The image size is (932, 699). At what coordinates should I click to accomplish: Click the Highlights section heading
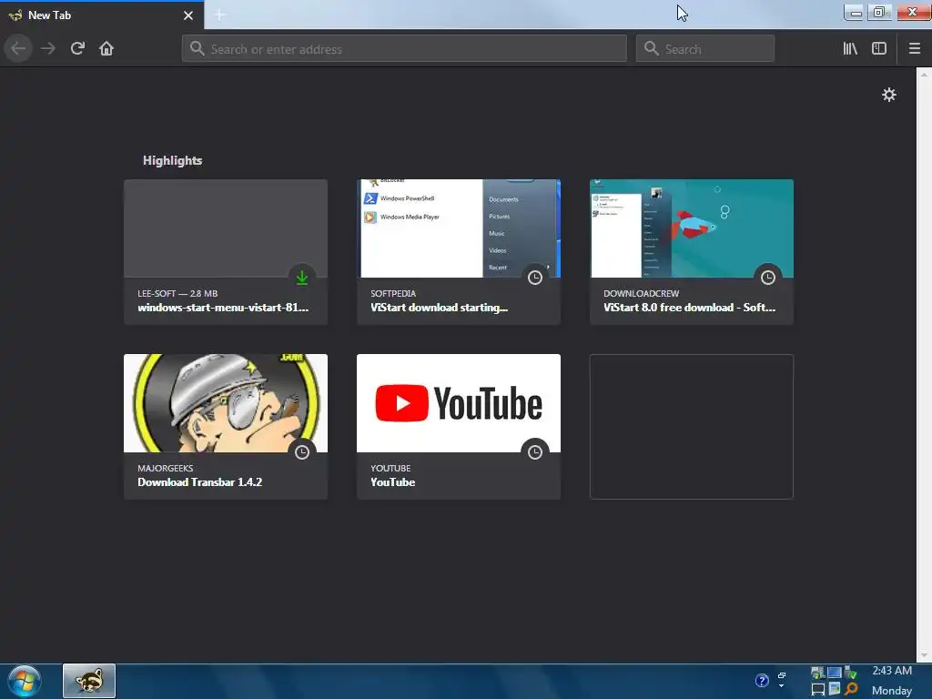pyautogui.click(x=172, y=160)
